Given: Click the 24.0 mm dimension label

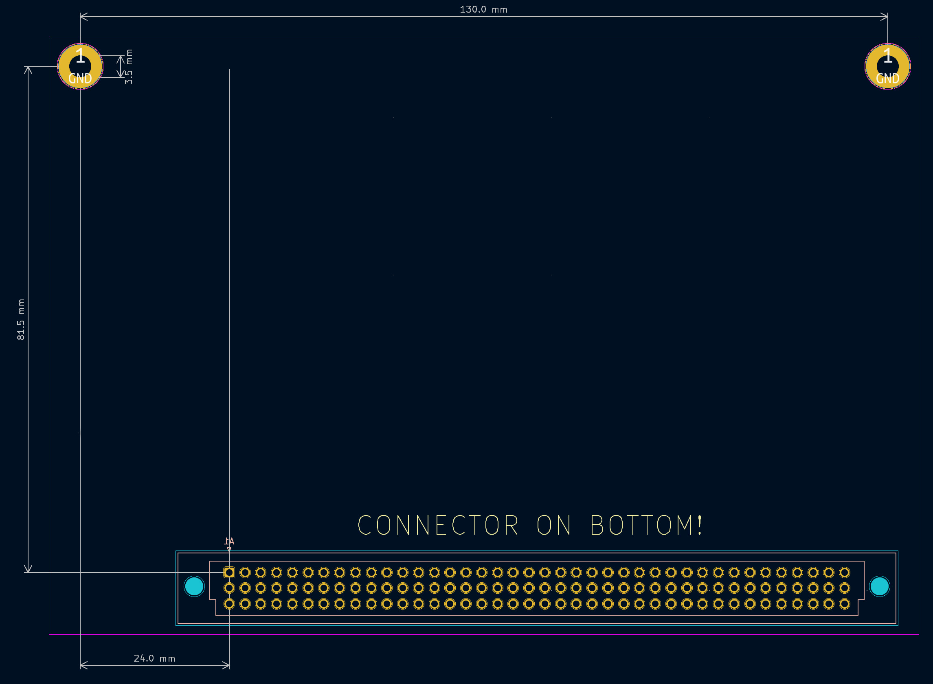Looking at the screenshot, I should [x=154, y=658].
